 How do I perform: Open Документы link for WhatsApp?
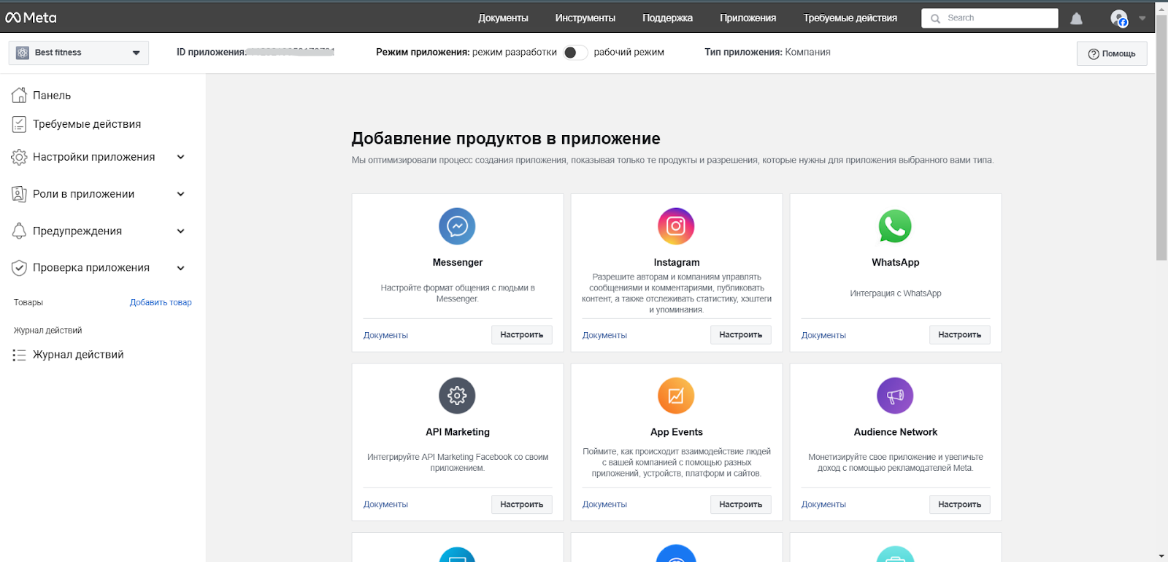pyautogui.click(x=823, y=336)
